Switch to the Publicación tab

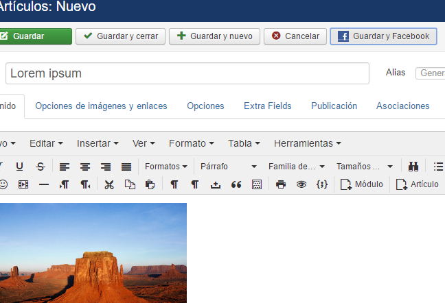click(334, 106)
